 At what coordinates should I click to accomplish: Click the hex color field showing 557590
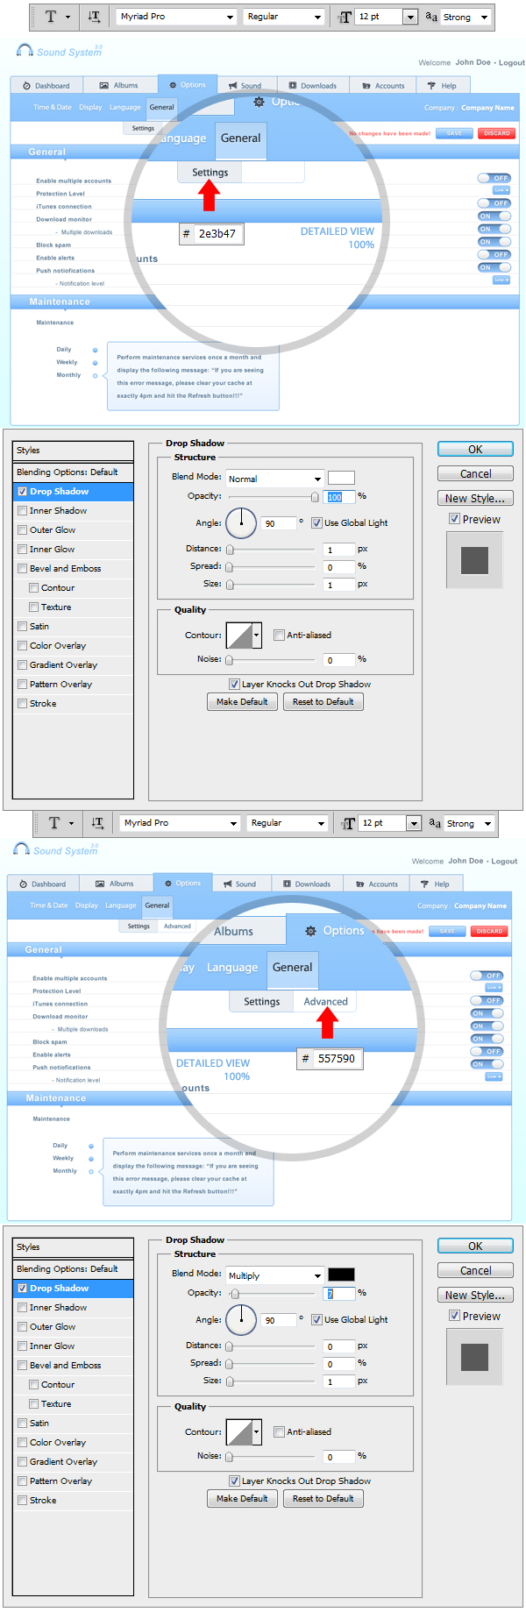tap(337, 1059)
